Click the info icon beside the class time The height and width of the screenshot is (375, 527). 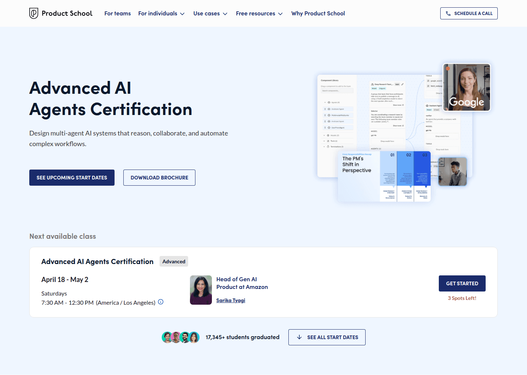tap(161, 302)
